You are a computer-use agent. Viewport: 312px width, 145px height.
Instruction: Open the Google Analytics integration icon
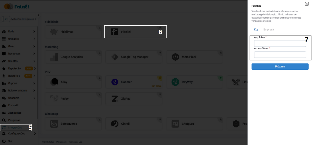(x=54, y=57)
